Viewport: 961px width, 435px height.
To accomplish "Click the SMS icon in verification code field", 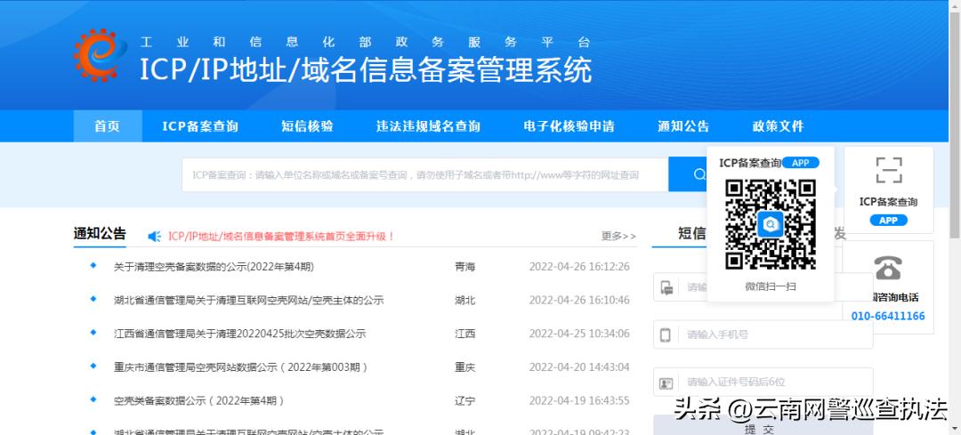I will [x=666, y=287].
